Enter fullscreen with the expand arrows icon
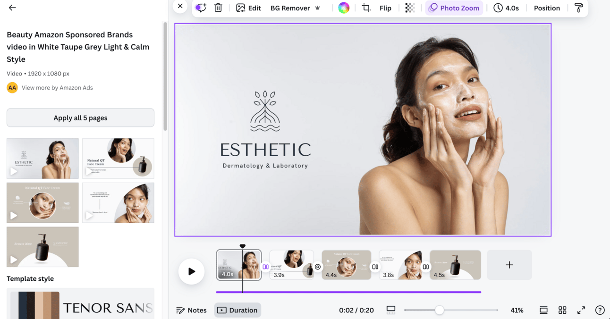The height and width of the screenshot is (319, 610). pyautogui.click(x=581, y=310)
